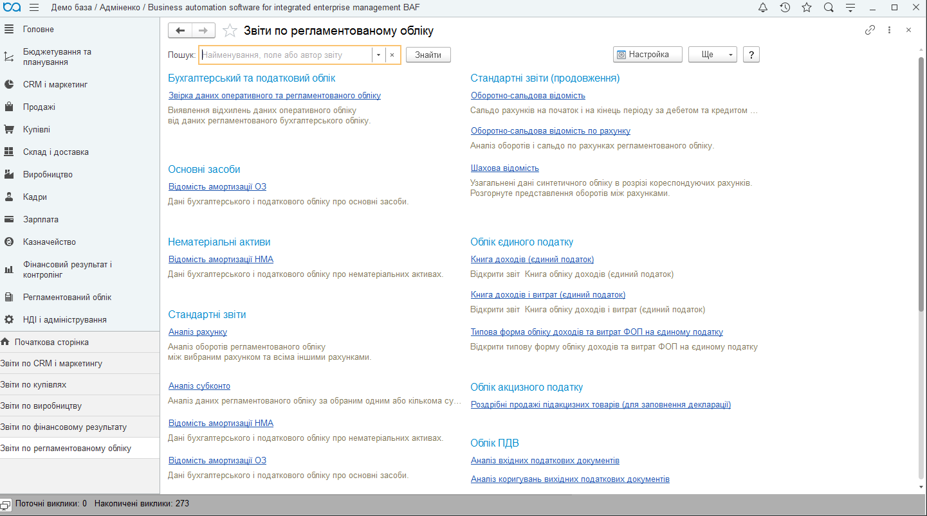This screenshot has width=927, height=516.
Task: Open Оборотно-сальдова відомість report
Action: tap(528, 95)
